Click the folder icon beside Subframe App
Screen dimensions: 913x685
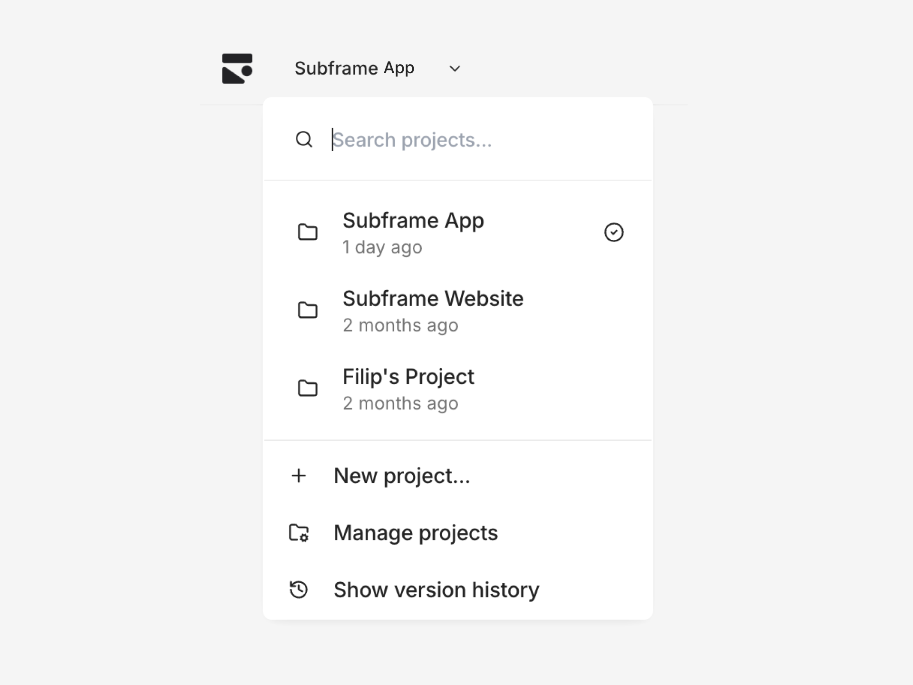point(308,232)
